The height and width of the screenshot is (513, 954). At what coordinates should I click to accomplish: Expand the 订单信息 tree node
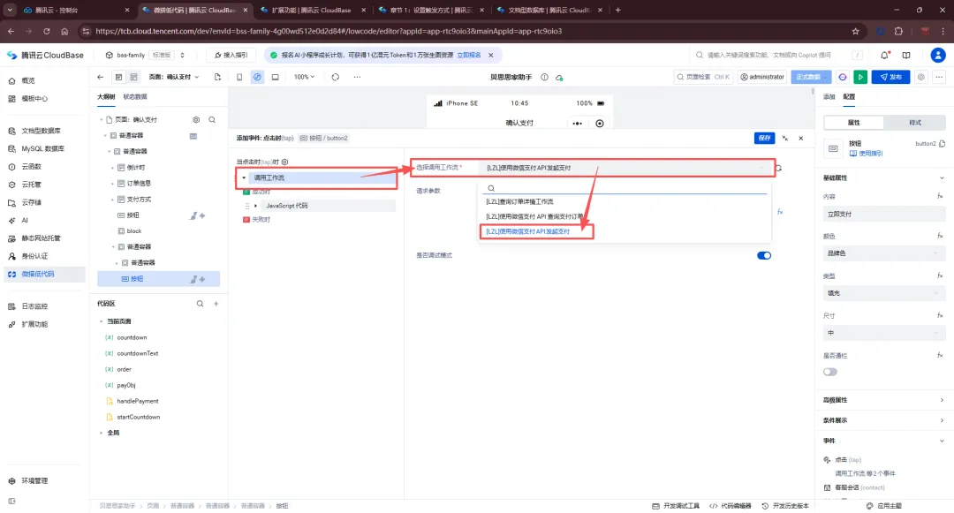pyautogui.click(x=112, y=183)
